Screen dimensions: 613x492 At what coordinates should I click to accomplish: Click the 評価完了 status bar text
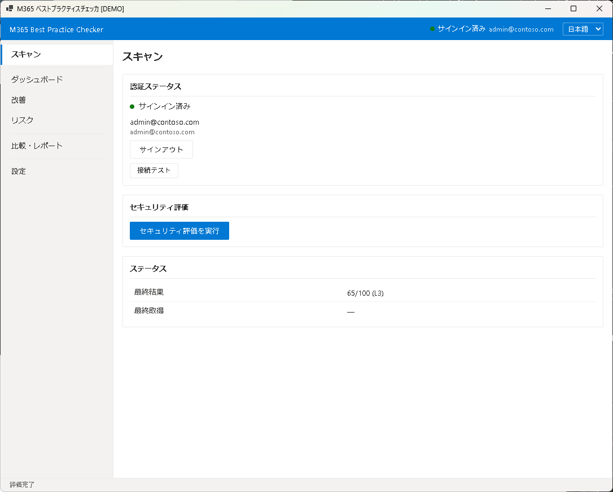coord(22,485)
